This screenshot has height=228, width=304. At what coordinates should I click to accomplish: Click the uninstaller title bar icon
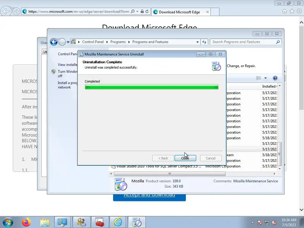coord(81,54)
